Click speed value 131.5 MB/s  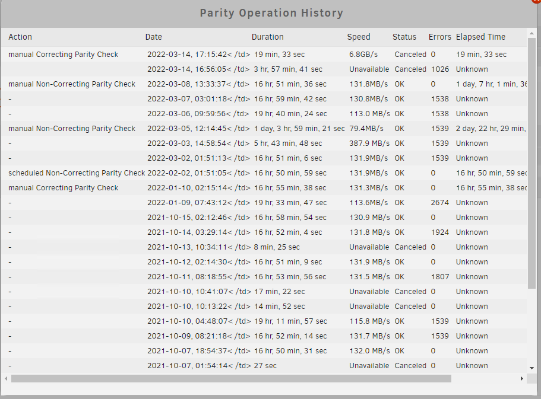(369, 277)
